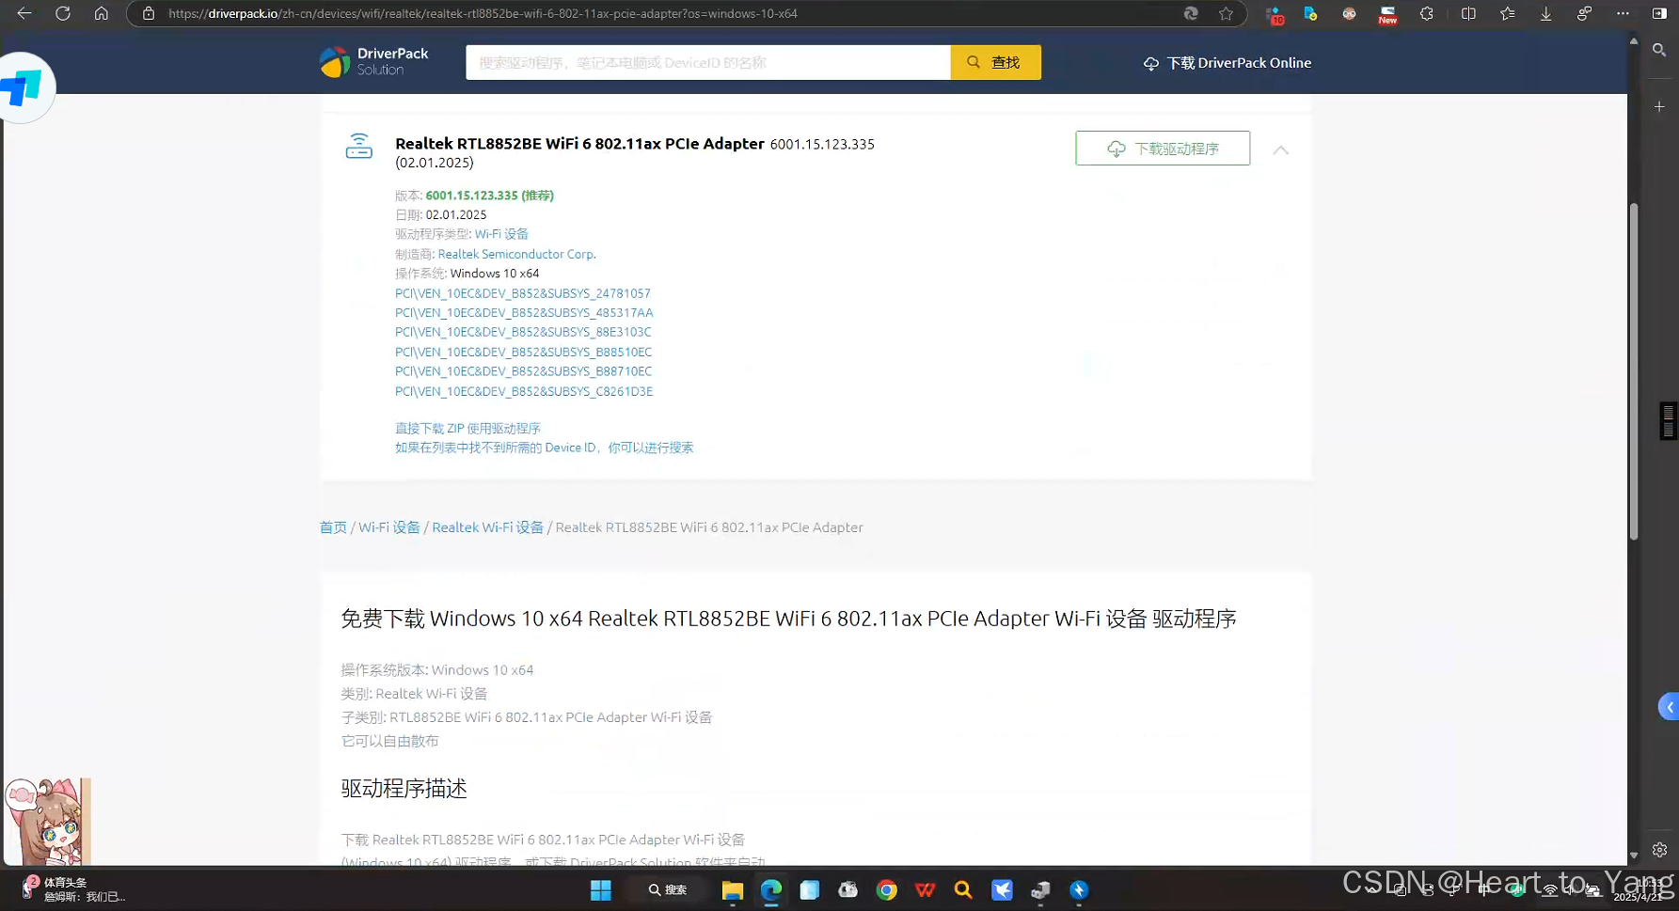Click the page vertical scrollbar thumb
The width and height of the screenshot is (1679, 911).
point(1634,371)
